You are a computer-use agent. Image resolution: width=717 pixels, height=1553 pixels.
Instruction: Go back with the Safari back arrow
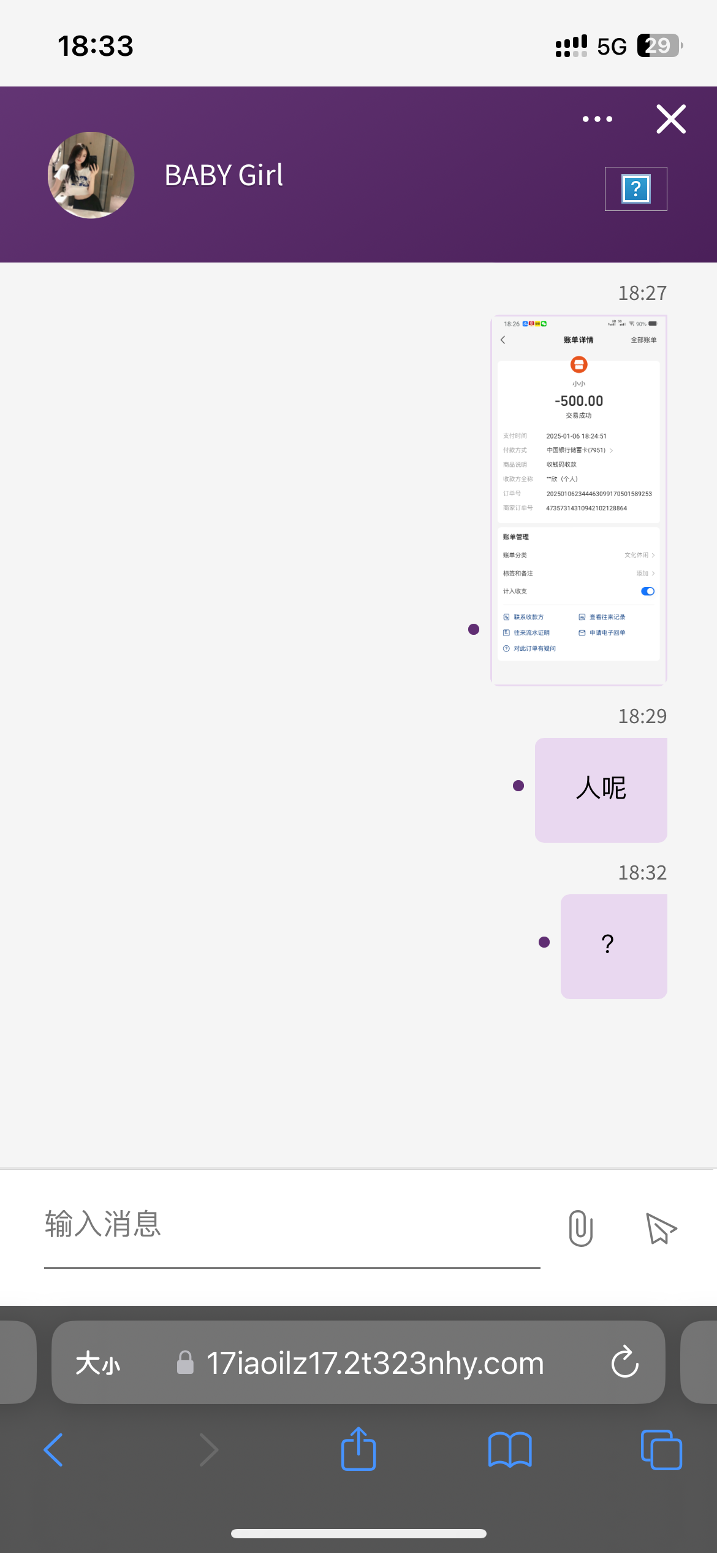point(54,1450)
